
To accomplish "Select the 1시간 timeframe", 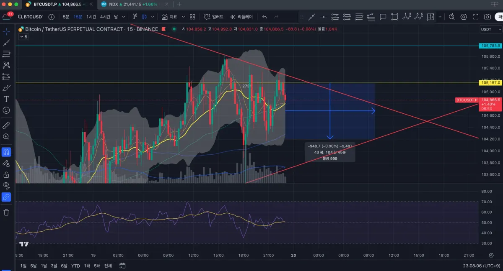I will coord(91,17).
